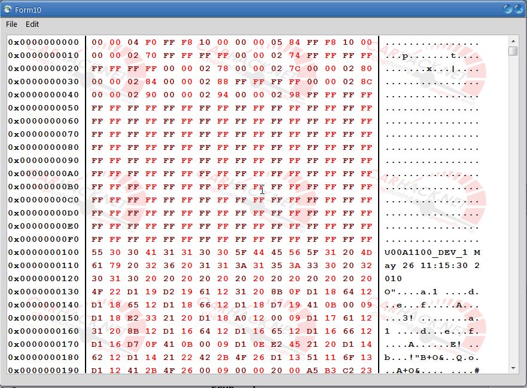Select address 0x00000000B0
This screenshot has width=527, height=388.
[x=44, y=186]
